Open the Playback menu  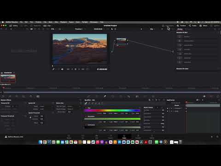click(x=64, y=22)
